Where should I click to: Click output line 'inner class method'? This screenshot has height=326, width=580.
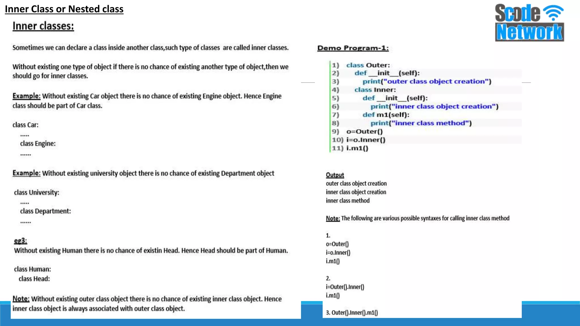pyautogui.click(x=347, y=200)
